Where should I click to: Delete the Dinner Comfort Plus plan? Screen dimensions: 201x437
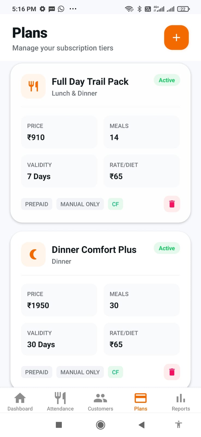[x=172, y=372]
